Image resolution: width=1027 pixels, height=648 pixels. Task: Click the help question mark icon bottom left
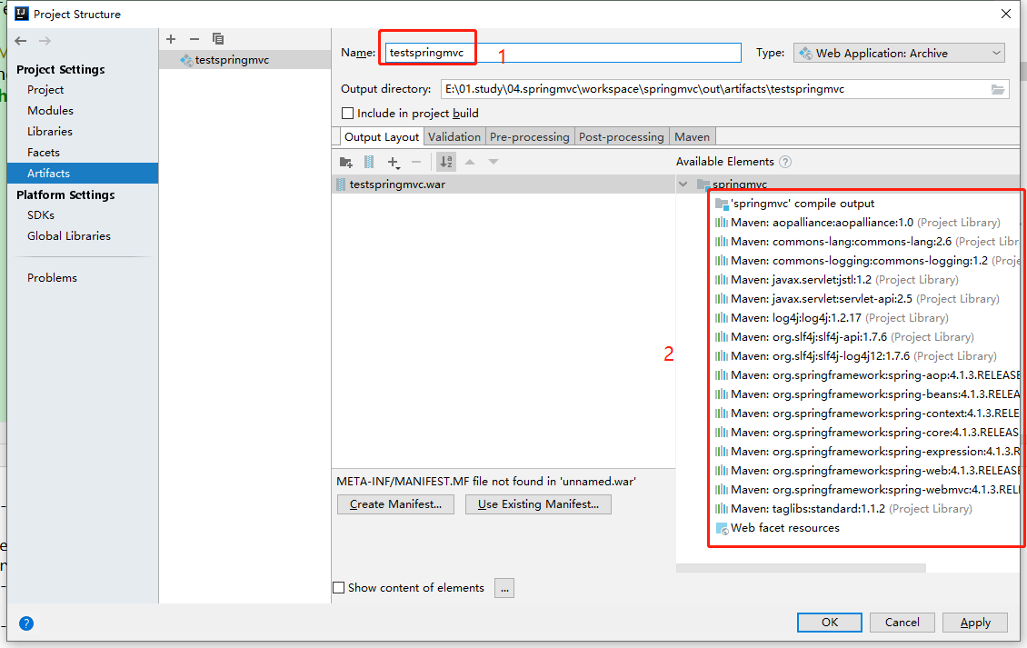point(26,623)
